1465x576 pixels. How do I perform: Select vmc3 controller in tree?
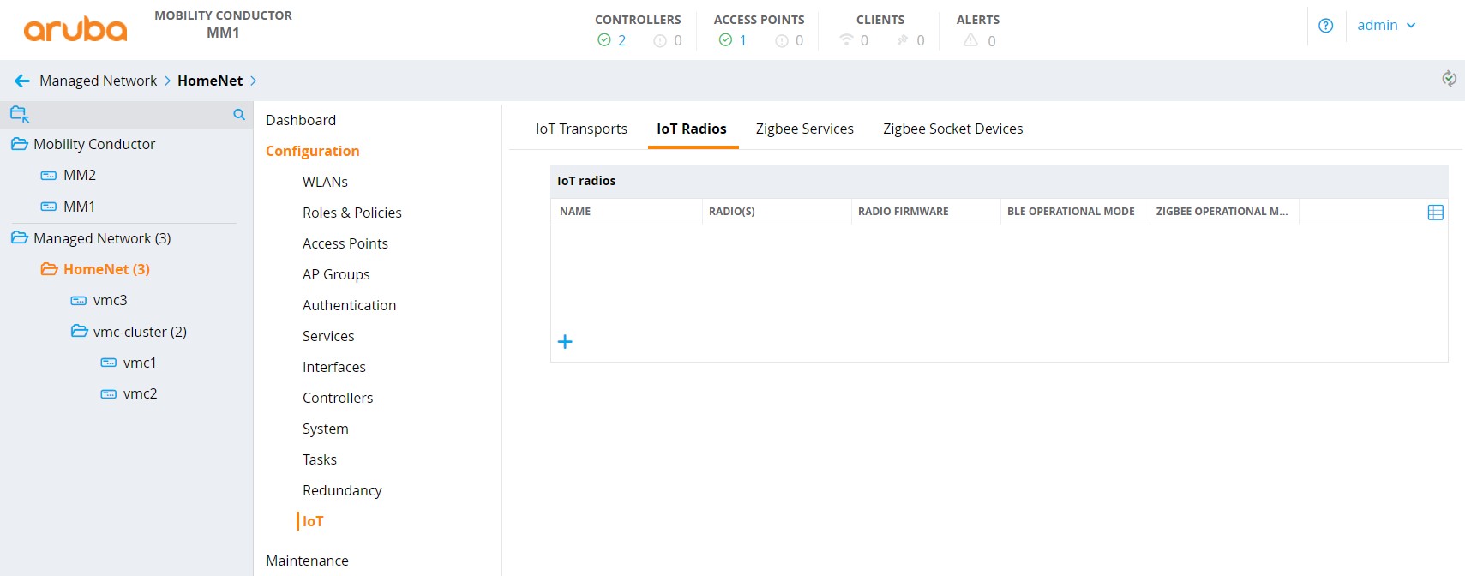tap(110, 300)
